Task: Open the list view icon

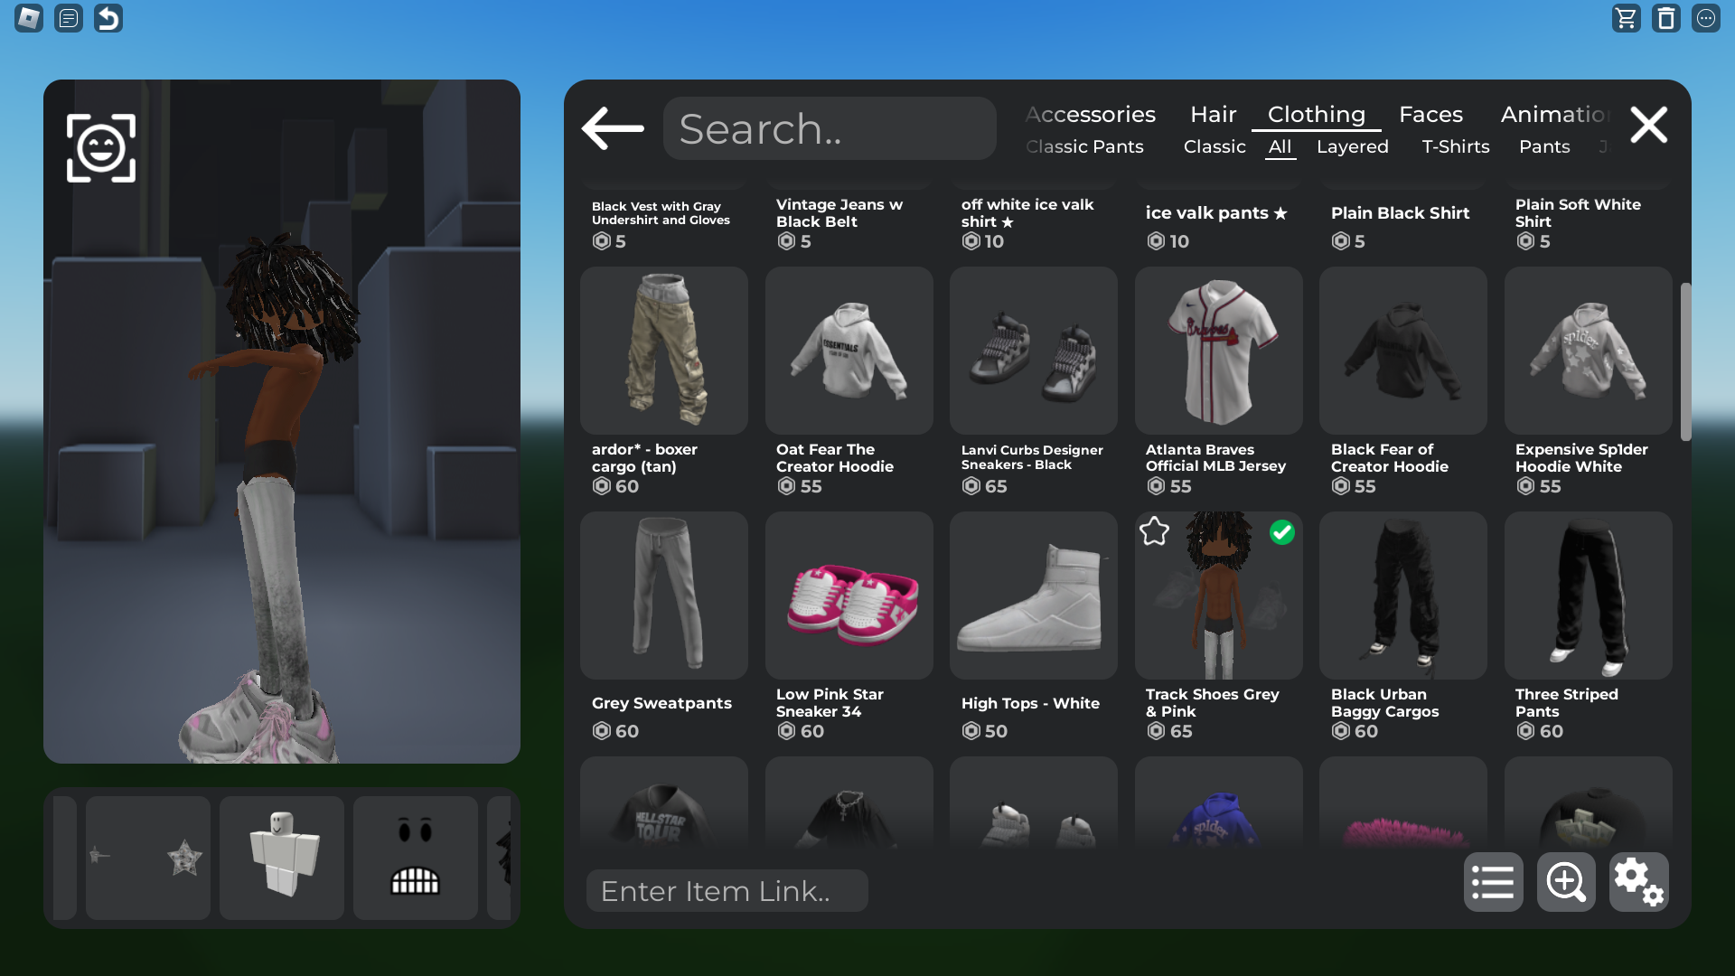Action: [1493, 882]
